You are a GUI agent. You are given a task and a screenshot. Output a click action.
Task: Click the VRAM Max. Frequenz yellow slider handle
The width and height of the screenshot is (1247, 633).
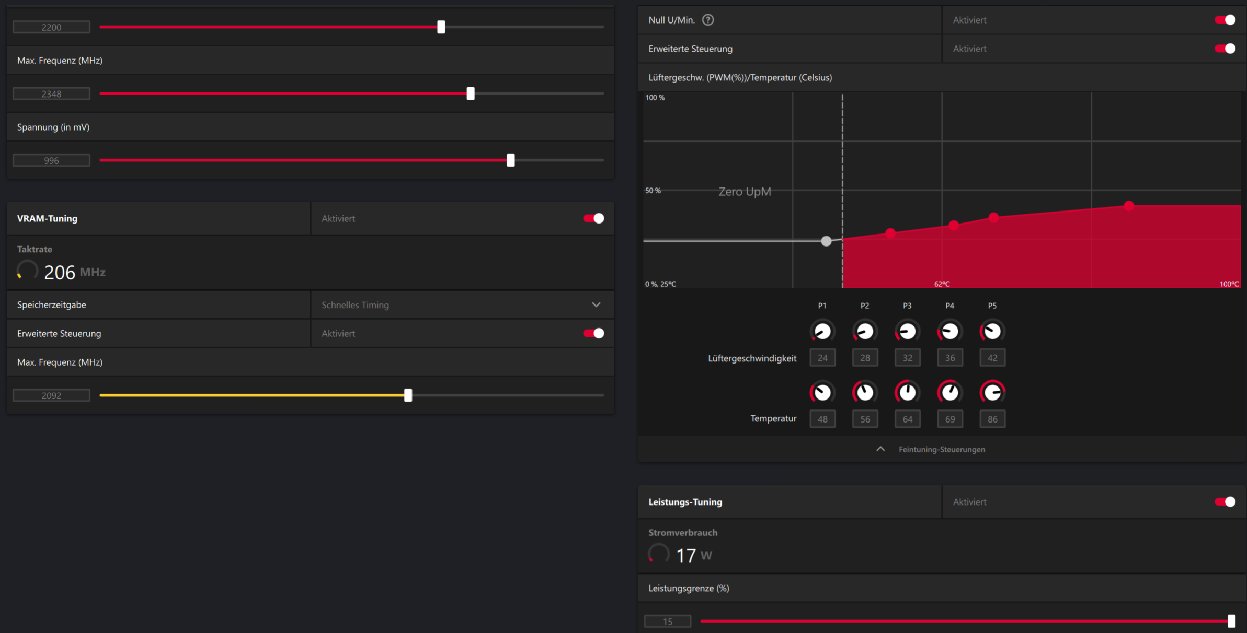point(408,395)
